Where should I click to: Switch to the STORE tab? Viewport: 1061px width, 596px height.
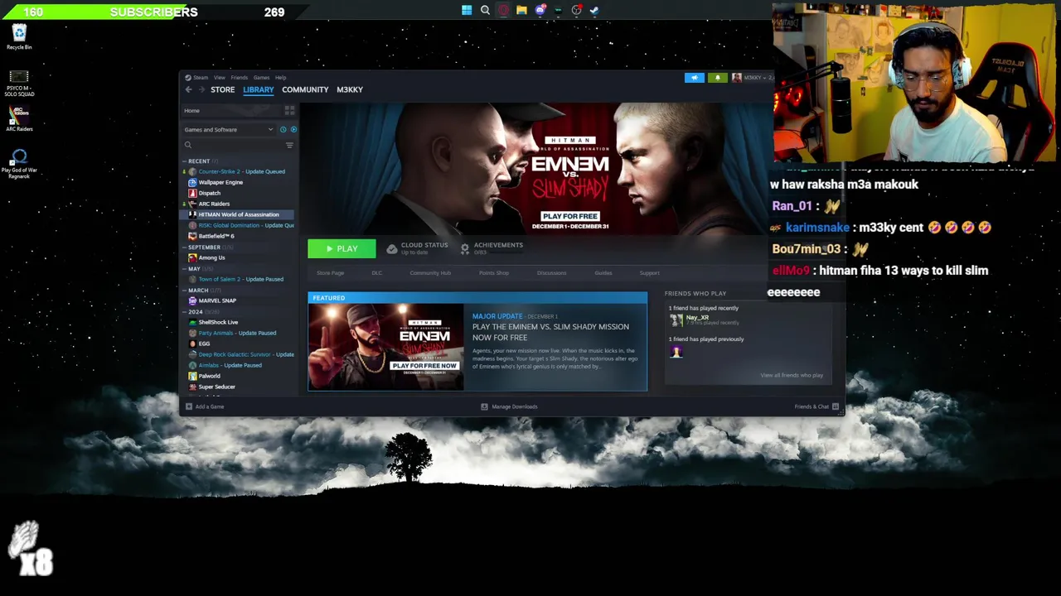[x=222, y=89]
